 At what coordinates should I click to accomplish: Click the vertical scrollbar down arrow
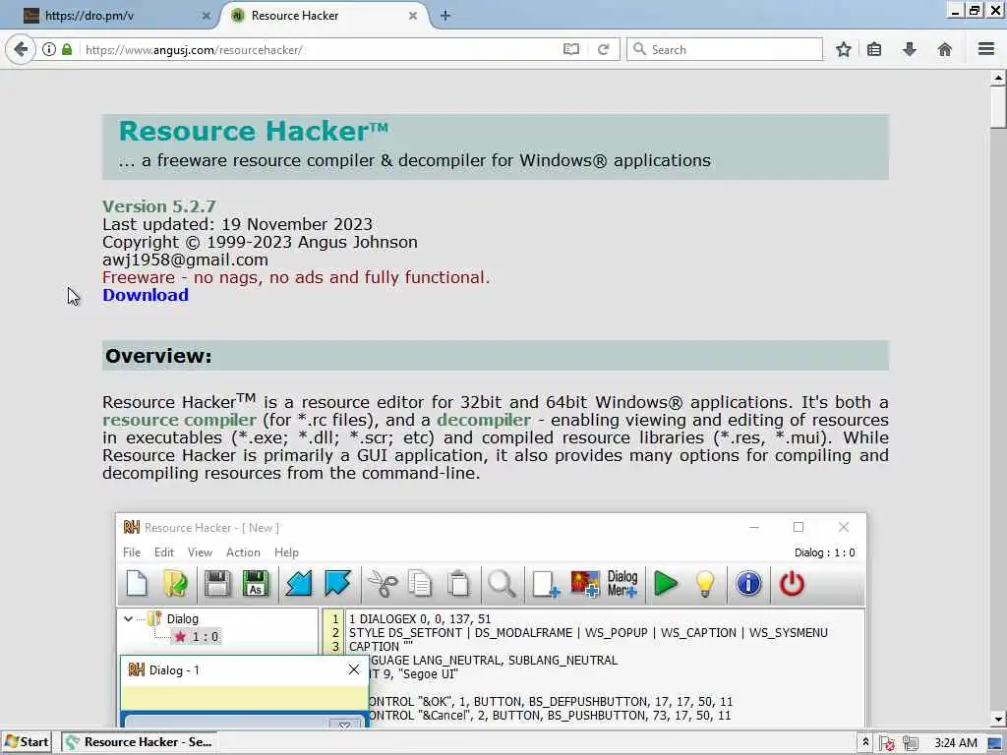[x=997, y=719]
